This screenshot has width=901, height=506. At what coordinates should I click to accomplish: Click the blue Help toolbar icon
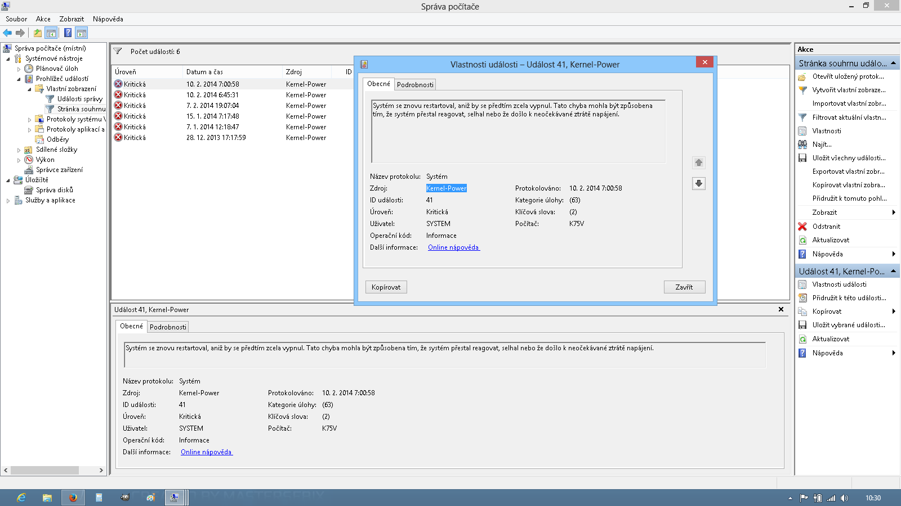point(68,33)
